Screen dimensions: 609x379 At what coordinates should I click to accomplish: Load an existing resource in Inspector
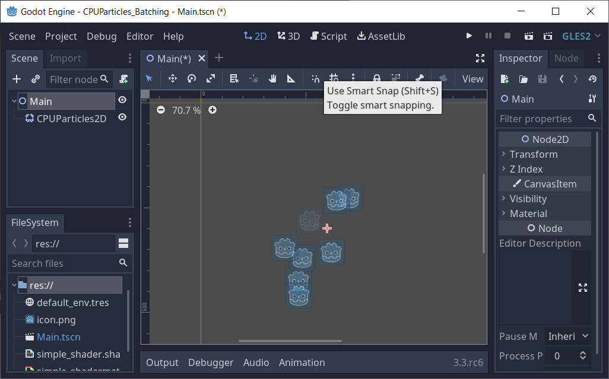click(524, 79)
